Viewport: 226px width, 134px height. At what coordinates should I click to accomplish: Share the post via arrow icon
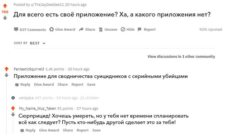pyautogui.click(x=87, y=30)
